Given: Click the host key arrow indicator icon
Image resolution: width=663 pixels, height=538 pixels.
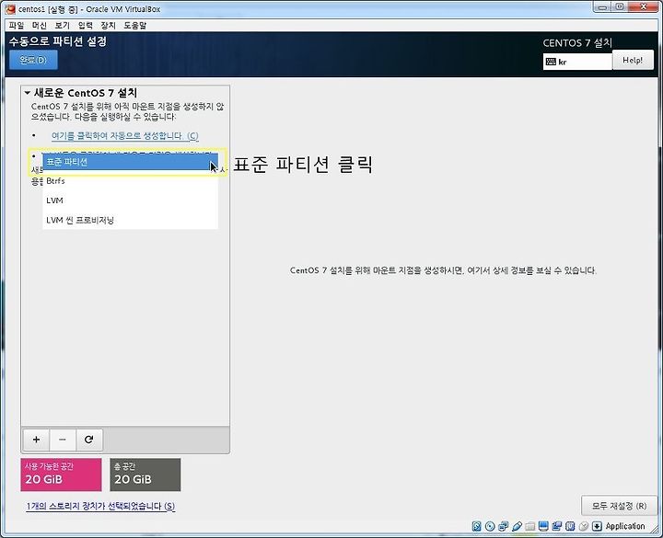Looking at the screenshot, I should tap(597, 526).
